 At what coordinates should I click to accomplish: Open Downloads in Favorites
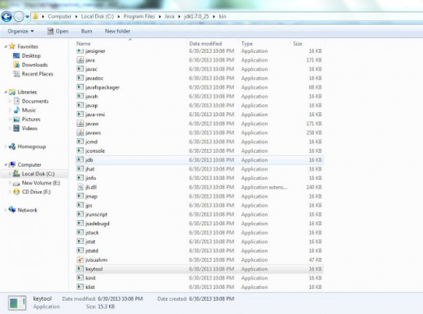coord(35,65)
